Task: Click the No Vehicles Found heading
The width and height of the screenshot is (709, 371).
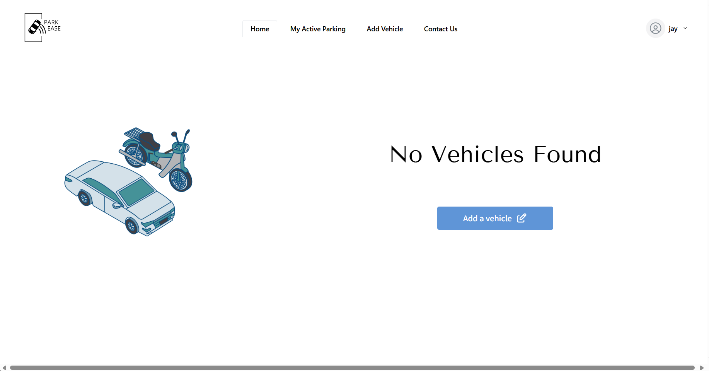Action: pos(495,154)
